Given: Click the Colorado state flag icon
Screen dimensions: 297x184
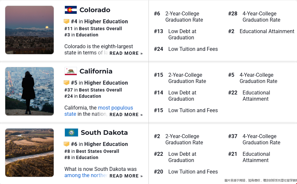Looking at the screenshot, I should point(71,10).
